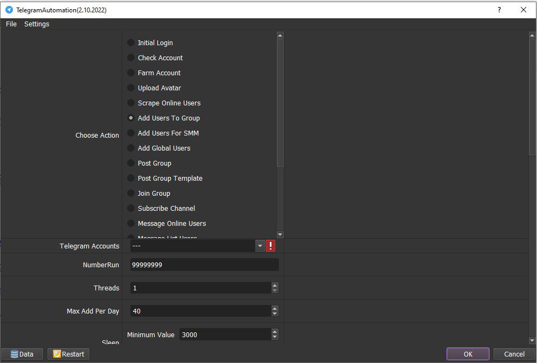Viewport: 537px width, 363px height.
Task: Choose the Join Group radio button
Action: [x=131, y=193]
